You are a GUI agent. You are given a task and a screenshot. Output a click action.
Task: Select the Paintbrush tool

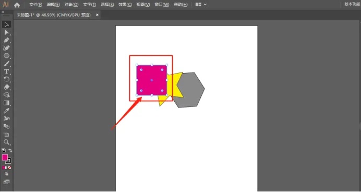pos(6,64)
